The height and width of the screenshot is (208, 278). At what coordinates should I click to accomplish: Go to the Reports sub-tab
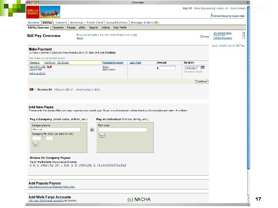tap(93, 28)
